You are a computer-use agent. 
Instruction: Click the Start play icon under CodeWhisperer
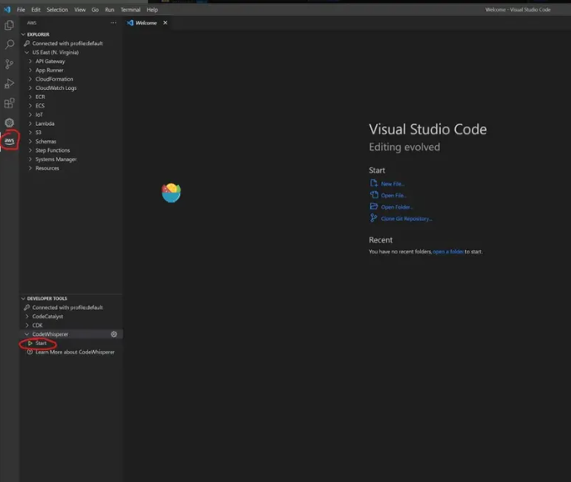[30, 343]
